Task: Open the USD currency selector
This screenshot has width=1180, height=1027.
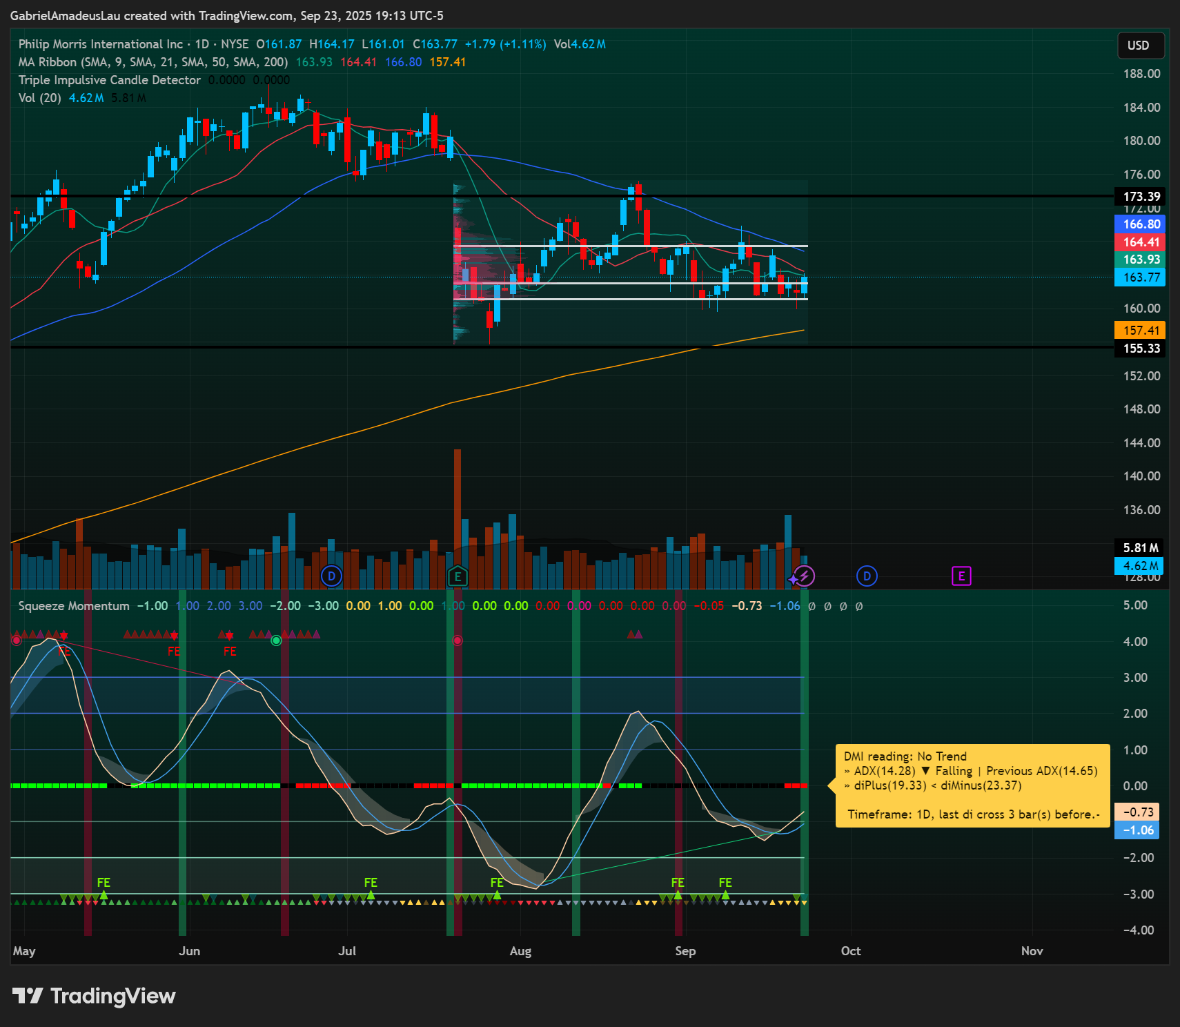Action: click(1141, 46)
